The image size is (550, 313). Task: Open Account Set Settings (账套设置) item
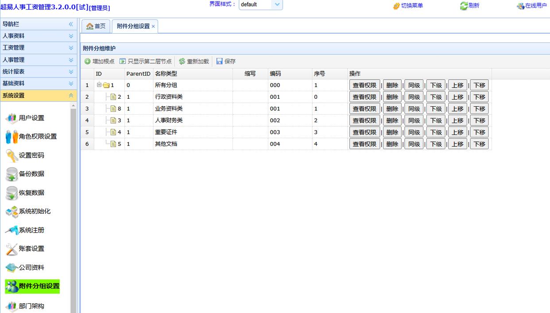[31, 249]
